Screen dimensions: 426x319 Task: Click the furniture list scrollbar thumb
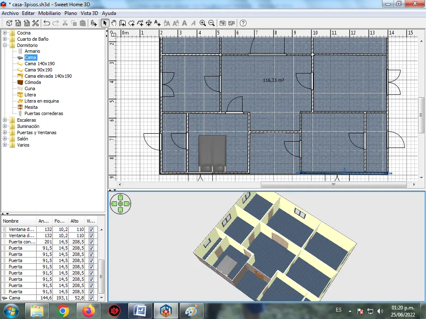pos(102,276)
